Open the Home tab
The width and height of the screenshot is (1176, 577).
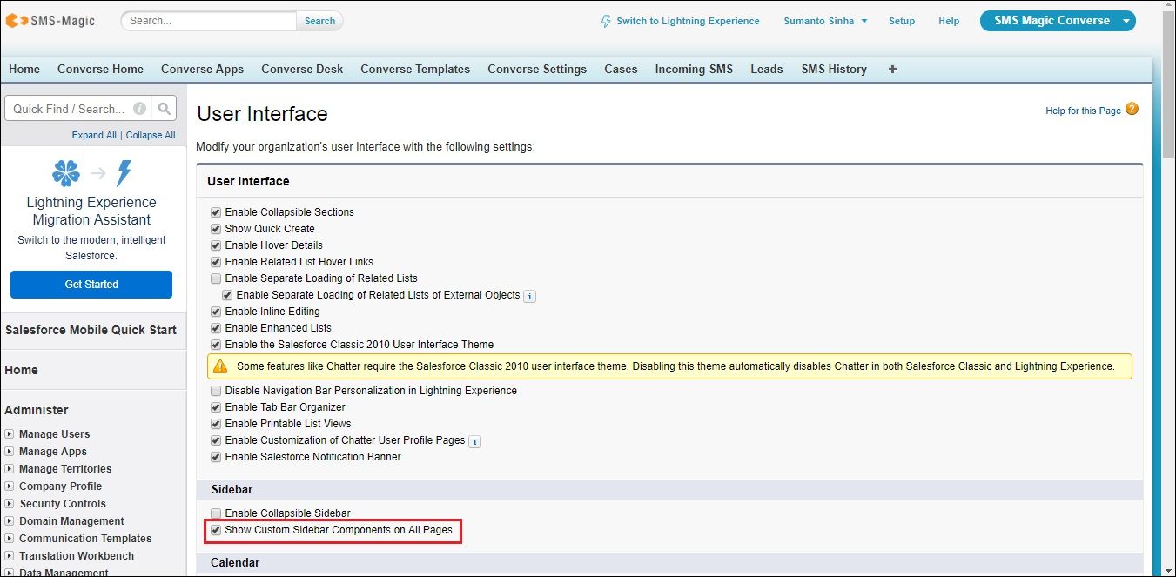(24, 69)
